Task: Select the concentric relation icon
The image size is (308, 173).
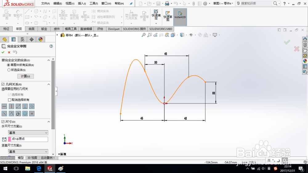Action: click(x=25, y=114)
